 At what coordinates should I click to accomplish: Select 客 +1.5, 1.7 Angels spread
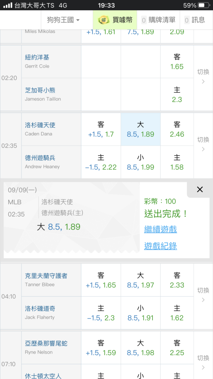click(x=101, y=129)
